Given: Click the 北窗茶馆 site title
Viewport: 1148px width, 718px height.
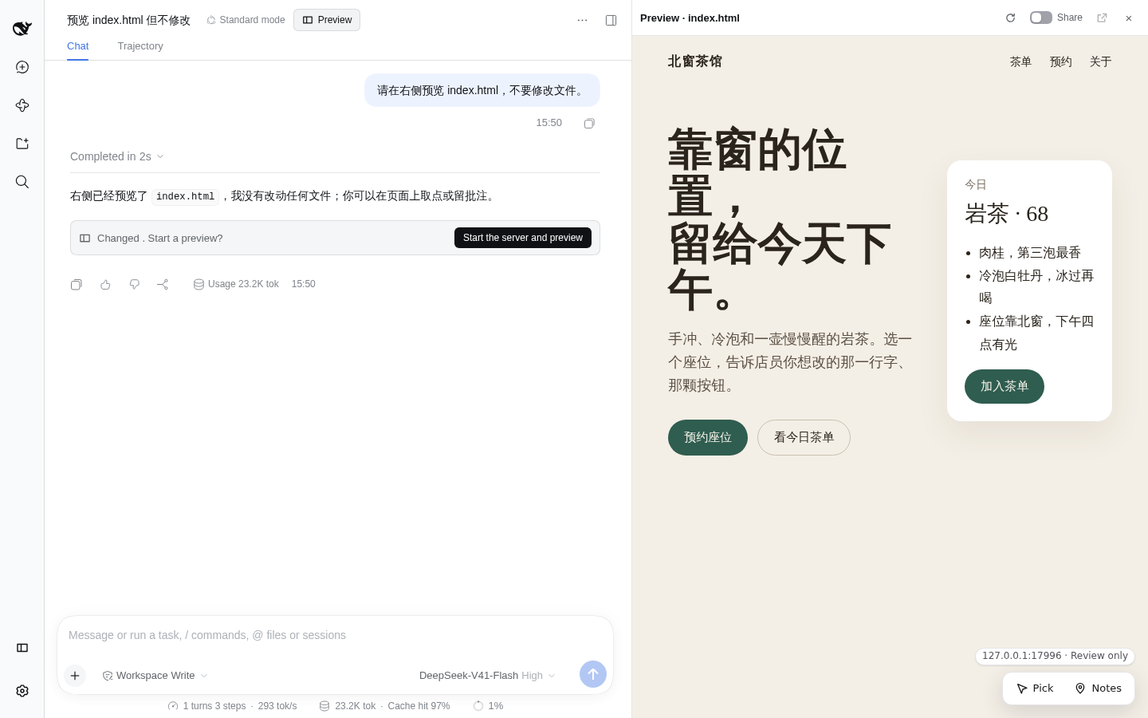Looking at the screenshot, I should [x=695, y=61].
